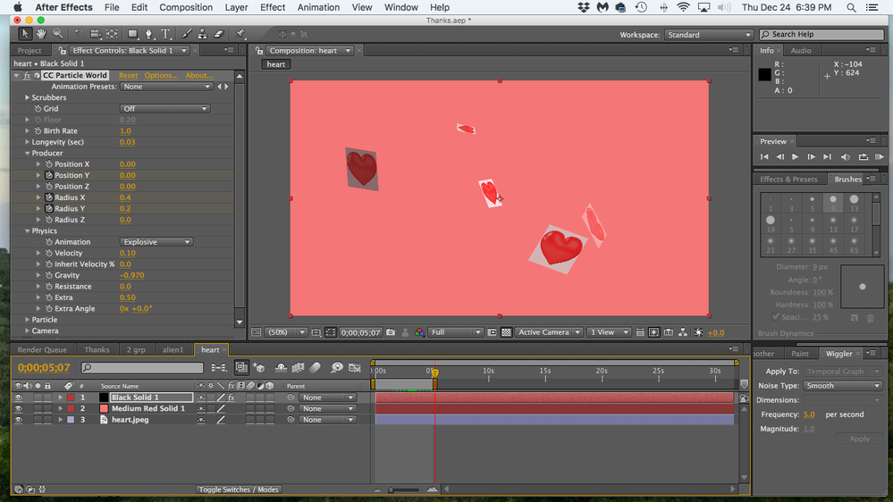This screenshot has width=893, height=502.
Task: Hide the Black Solid 1 layer
Action: [18, 397]
